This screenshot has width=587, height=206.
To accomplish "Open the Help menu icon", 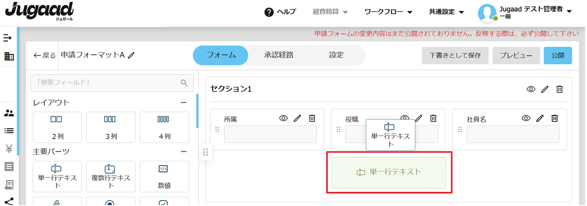I will pos(269,12).
